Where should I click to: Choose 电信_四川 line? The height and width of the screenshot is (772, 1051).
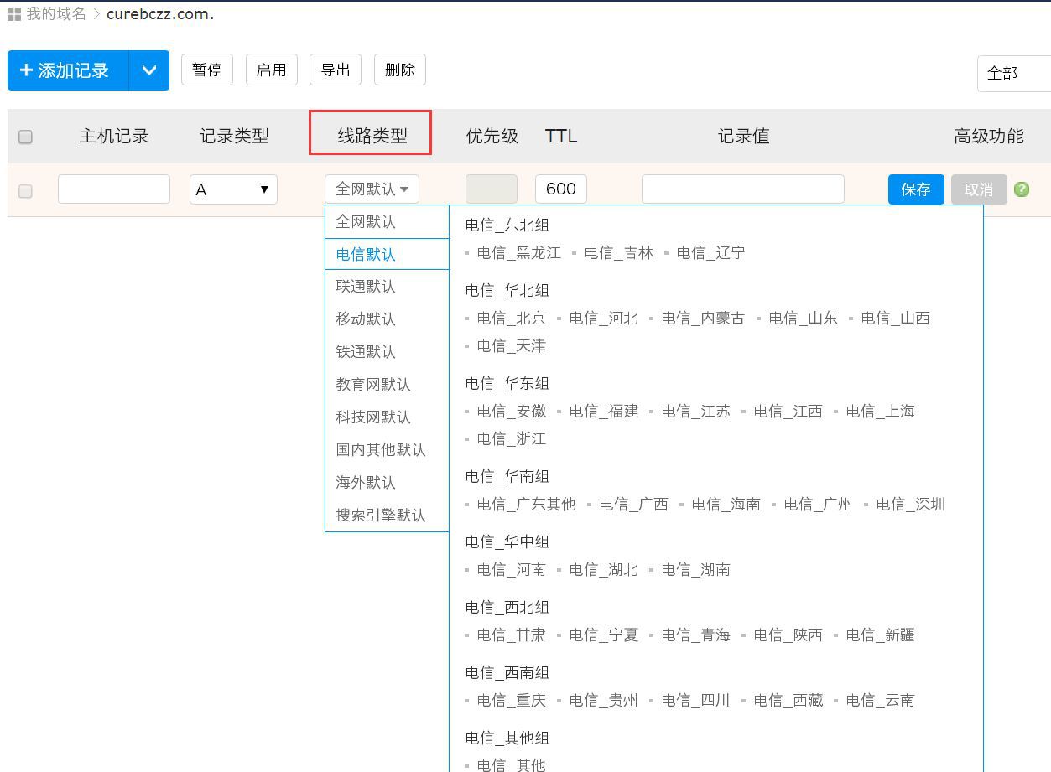point(696,701)
